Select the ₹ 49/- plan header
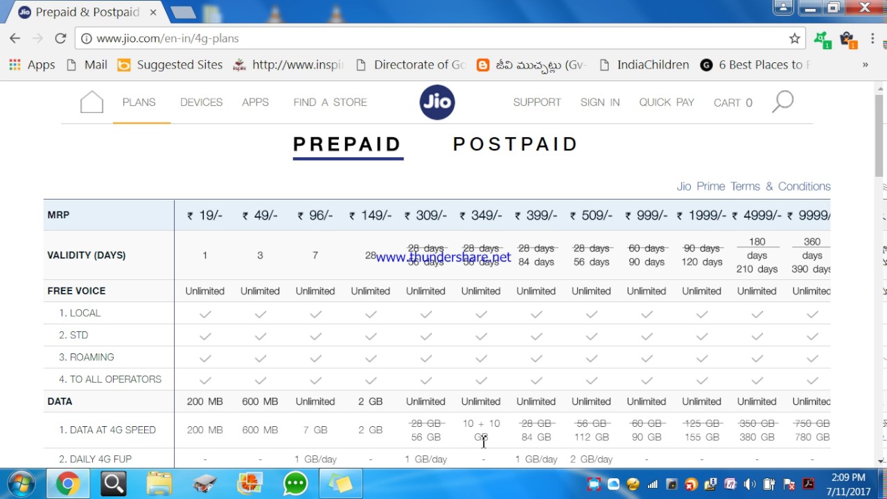The height and width of the screenshot is (499, 887). click(260, 216)
